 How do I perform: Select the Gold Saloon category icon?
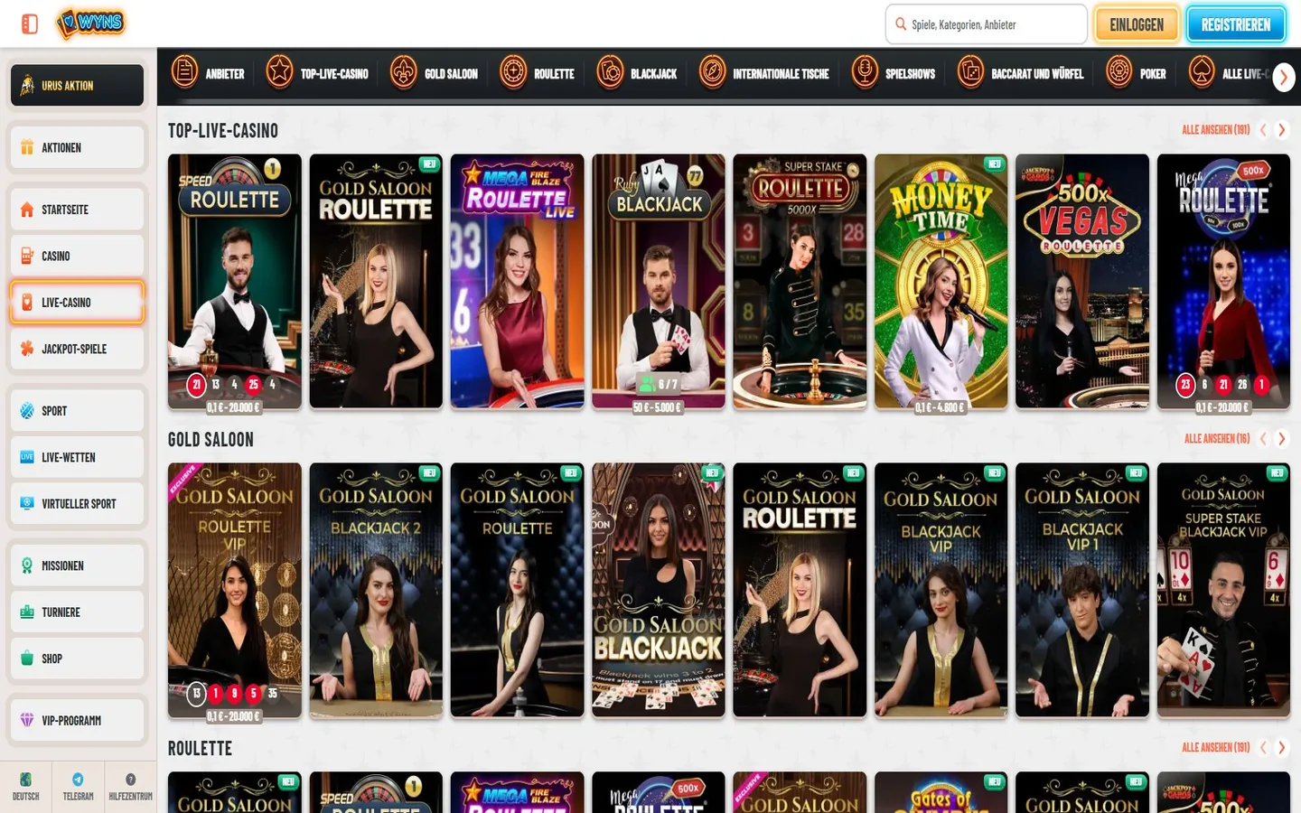(403, 70)
